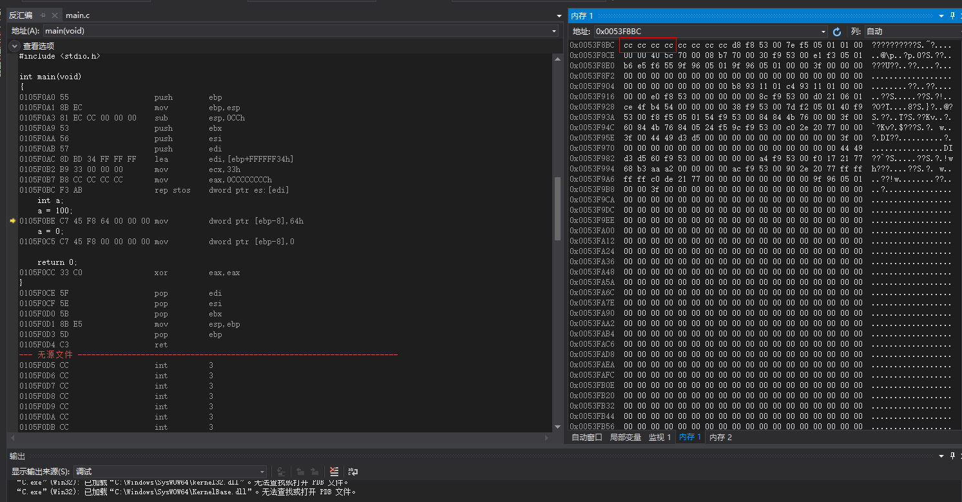Open the 列 columns 自动 dropdown

[x=912, y=32]
